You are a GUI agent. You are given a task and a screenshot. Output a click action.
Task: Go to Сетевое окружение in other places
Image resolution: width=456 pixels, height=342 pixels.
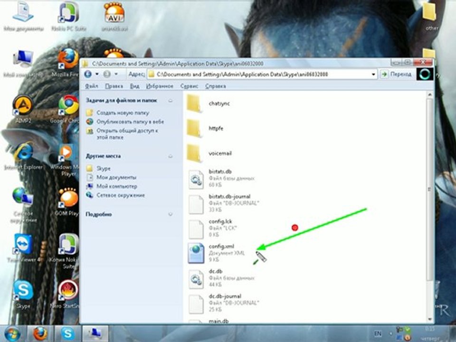tap(121, 195)
